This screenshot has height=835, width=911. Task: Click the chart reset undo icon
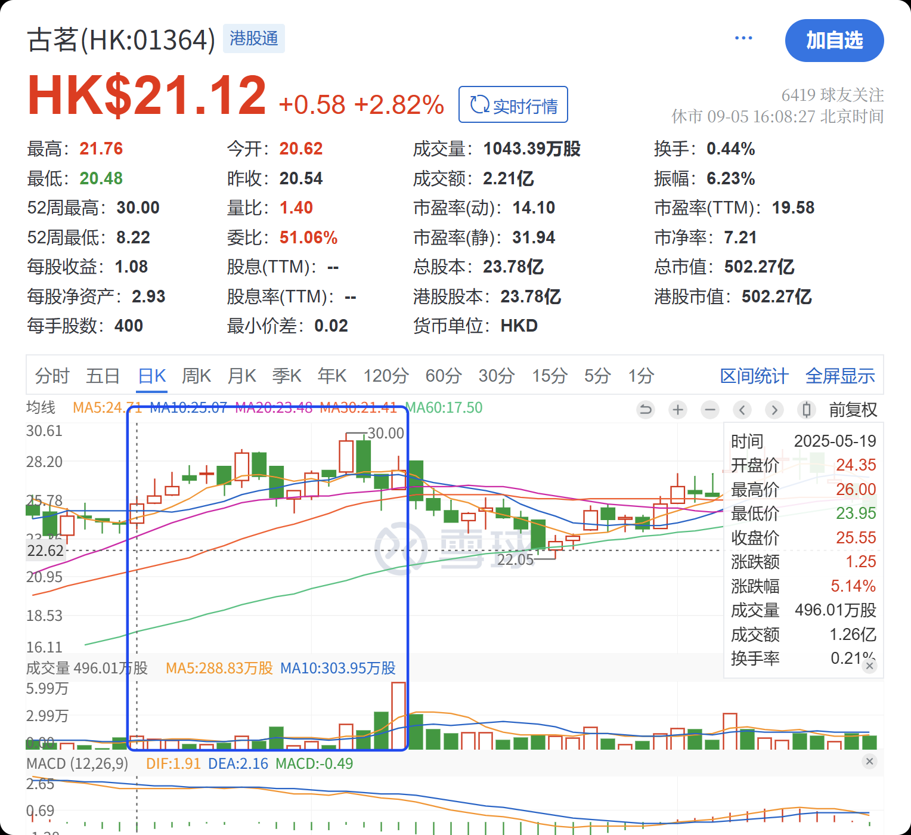click(x=646, y=410)
